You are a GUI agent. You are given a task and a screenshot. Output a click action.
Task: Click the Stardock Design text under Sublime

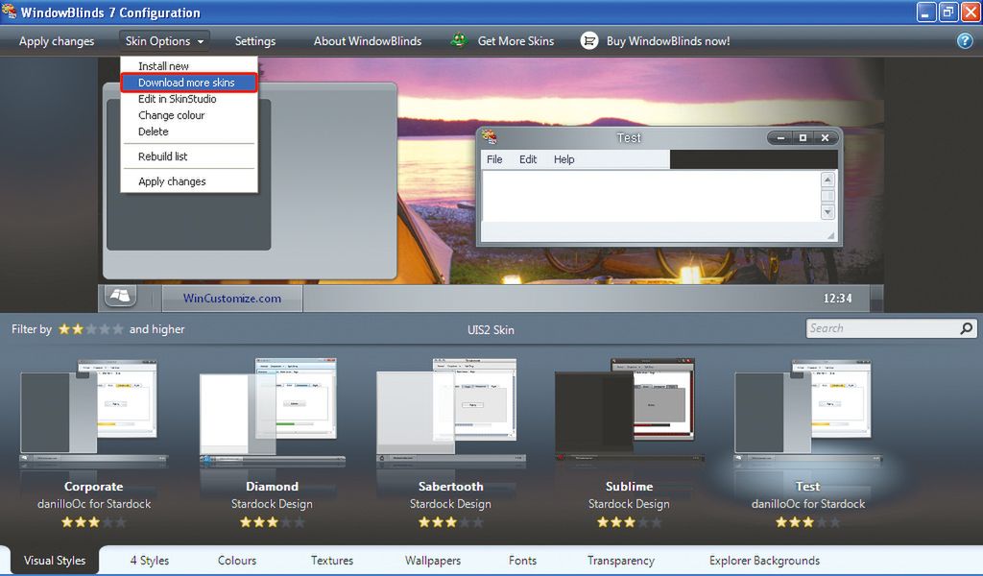pos(629,504)
